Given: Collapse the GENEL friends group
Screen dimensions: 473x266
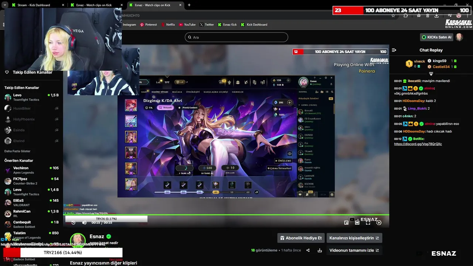Looking at the screenshot, I should coord(300,105).
